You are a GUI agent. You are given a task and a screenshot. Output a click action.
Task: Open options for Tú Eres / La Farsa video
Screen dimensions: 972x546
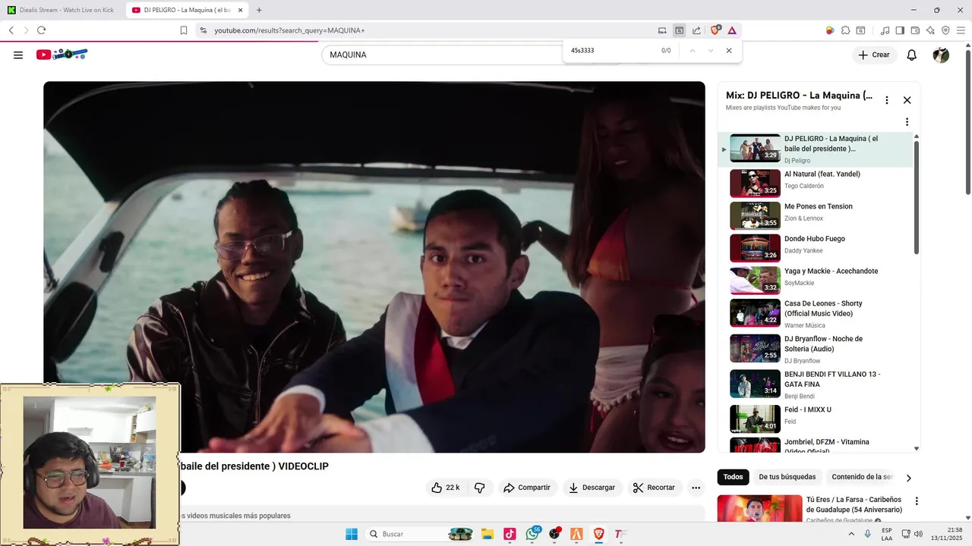[917, 501]
